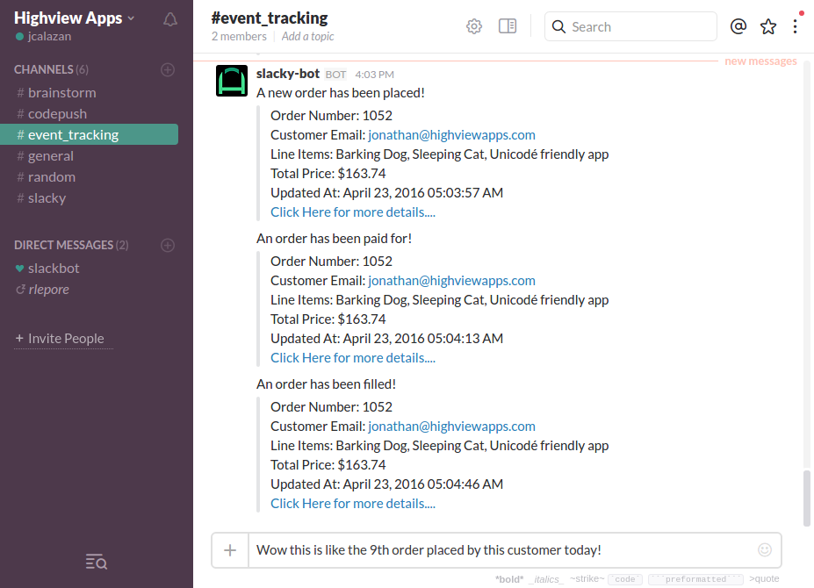Add a new channel with plus icon
Viewport: 814px width, 588px height.
168,69
